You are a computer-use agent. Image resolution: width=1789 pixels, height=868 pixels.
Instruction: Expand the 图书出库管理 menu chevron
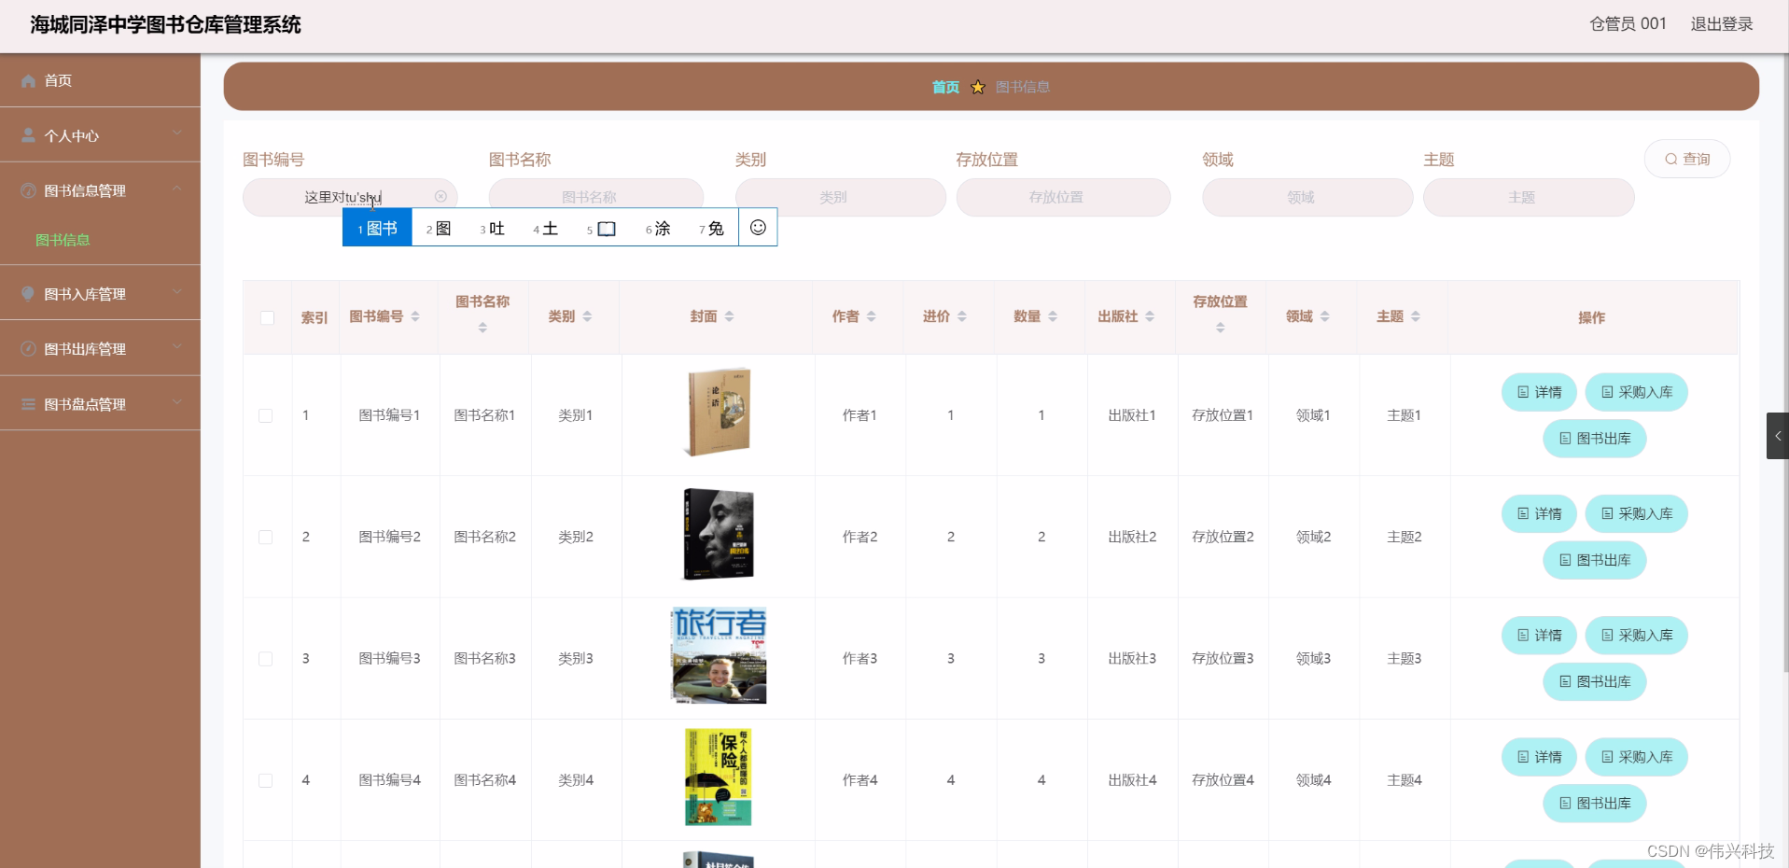tap(177, 348)
